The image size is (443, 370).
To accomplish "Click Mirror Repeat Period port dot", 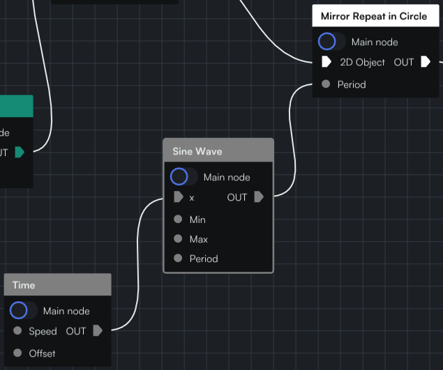I will pos(326,84).
